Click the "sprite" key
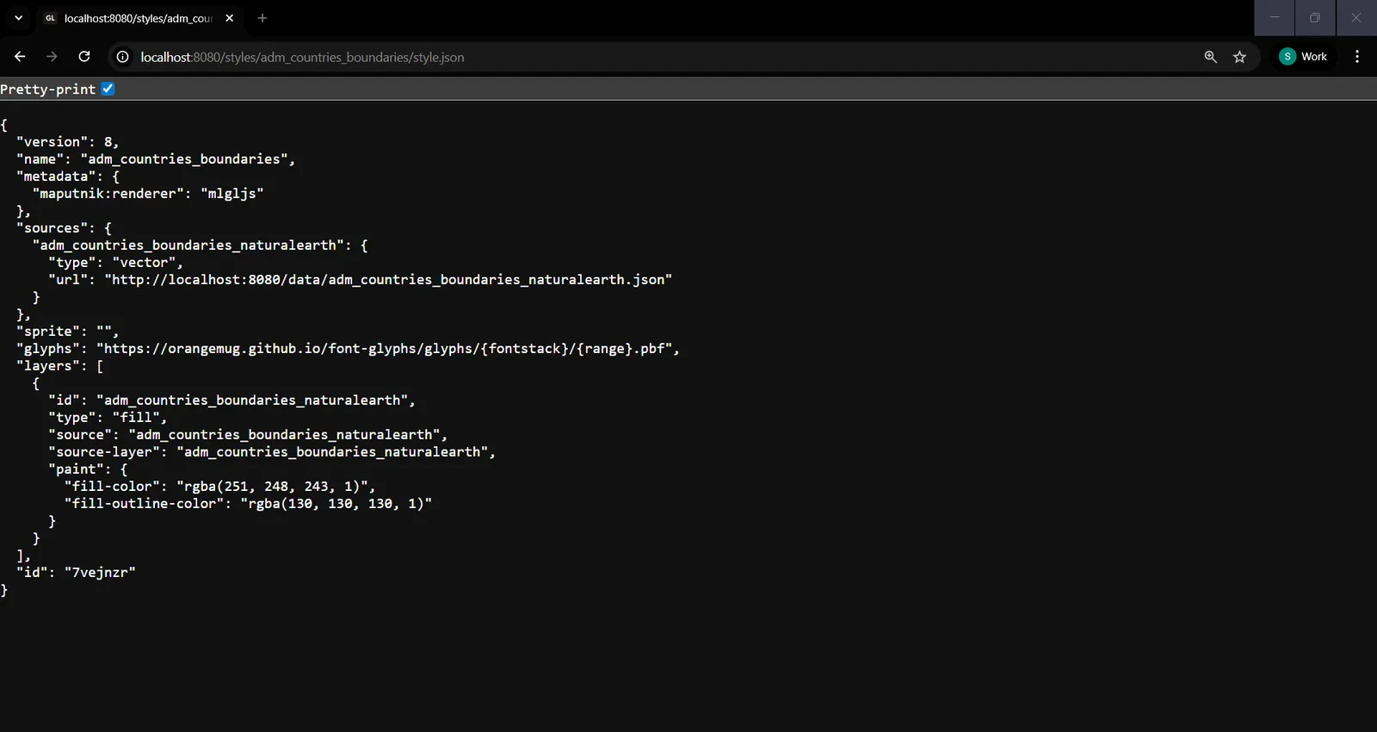 [47, 332]
